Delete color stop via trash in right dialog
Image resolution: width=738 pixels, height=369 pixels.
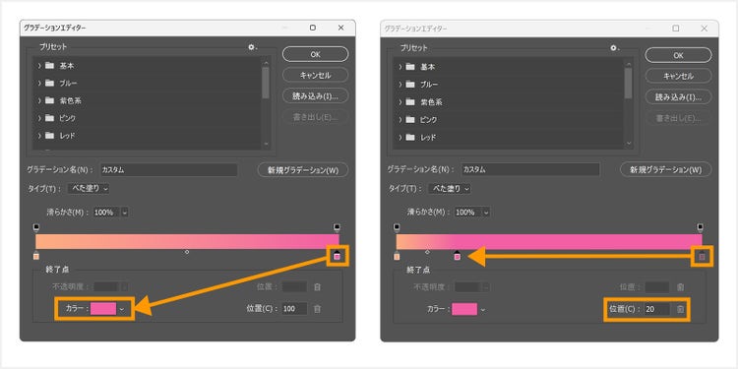tap(680, 309)
